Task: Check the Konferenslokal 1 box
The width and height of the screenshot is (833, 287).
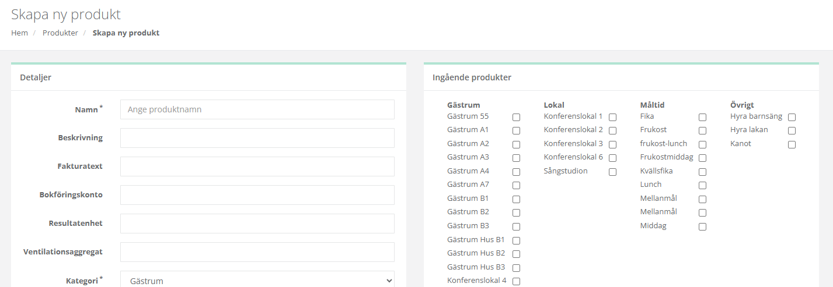Action: coord(612,118)
